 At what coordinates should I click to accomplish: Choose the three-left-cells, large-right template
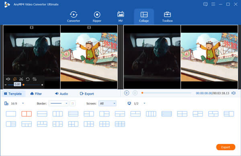point(229,114)
